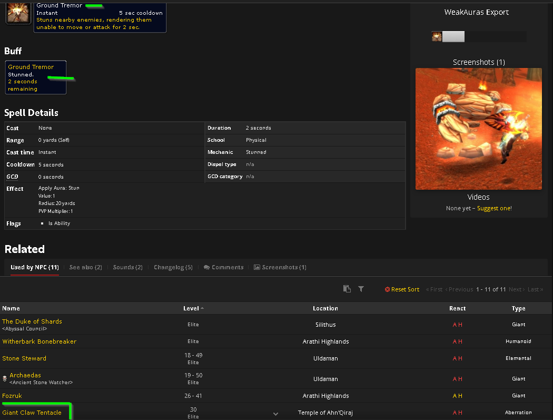
Task: View the Changelog tab
Action: click(x=173, y=267)
